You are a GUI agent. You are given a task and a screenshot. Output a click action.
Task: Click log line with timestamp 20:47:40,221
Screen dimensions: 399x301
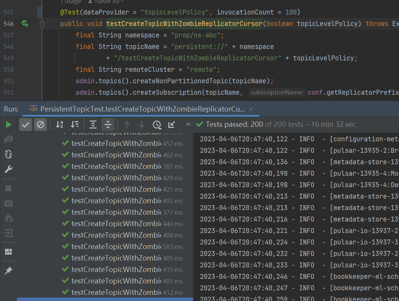pyautogui.click(x=299, y=231)
